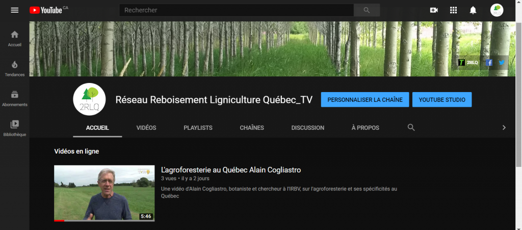The height and width of the screenshot is (230, 522).
Task: Click the 2RLQ channel logo
Action: coord(89,99)
